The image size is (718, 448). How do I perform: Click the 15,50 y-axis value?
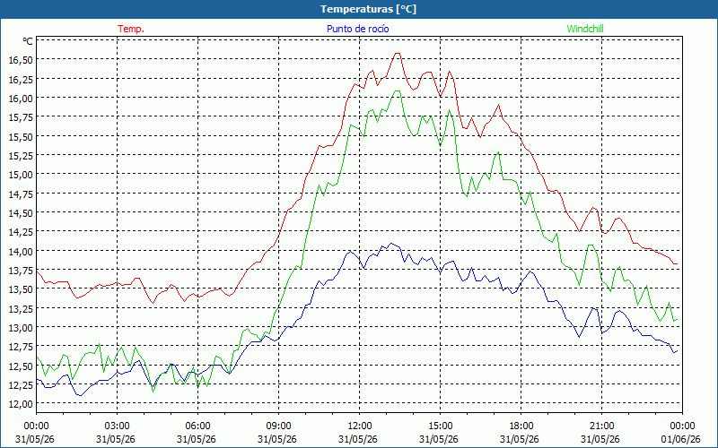(21, 136)
